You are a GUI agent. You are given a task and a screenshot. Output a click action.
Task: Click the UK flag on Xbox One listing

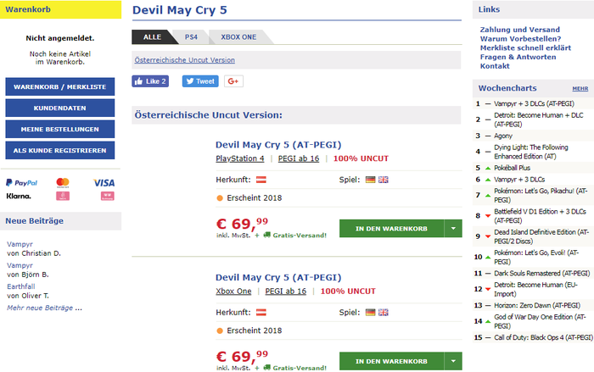click(384, 311)
